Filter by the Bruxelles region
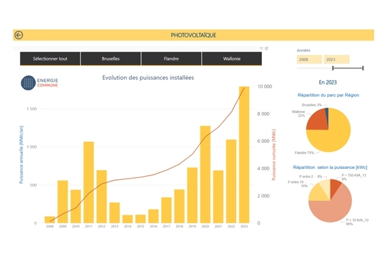The image size is (388, 258). pos(111,59)
